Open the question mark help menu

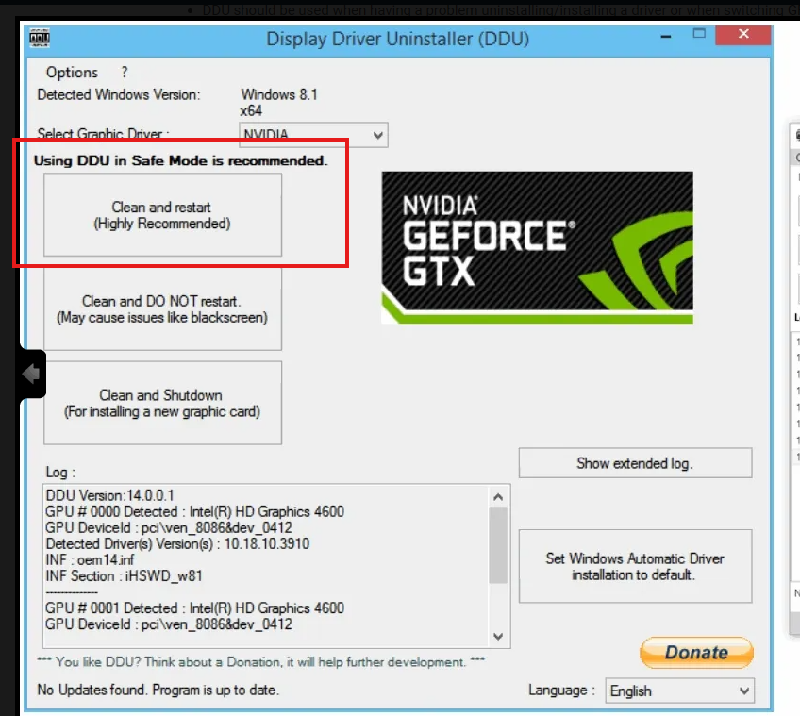click(x=125, y=72)
